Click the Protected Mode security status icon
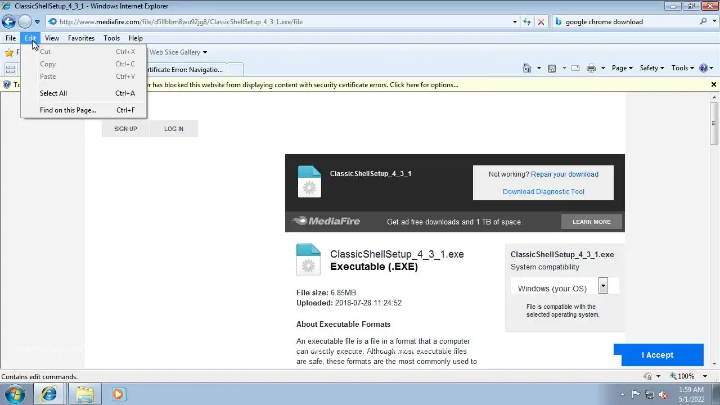 coord(648,376)
